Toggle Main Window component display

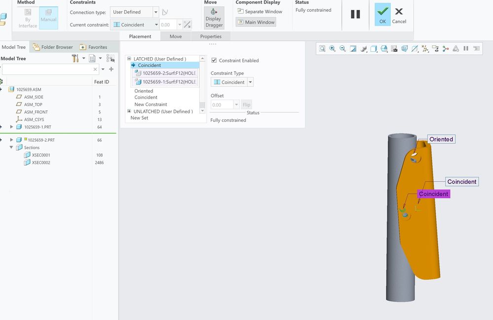coord(256,22)
